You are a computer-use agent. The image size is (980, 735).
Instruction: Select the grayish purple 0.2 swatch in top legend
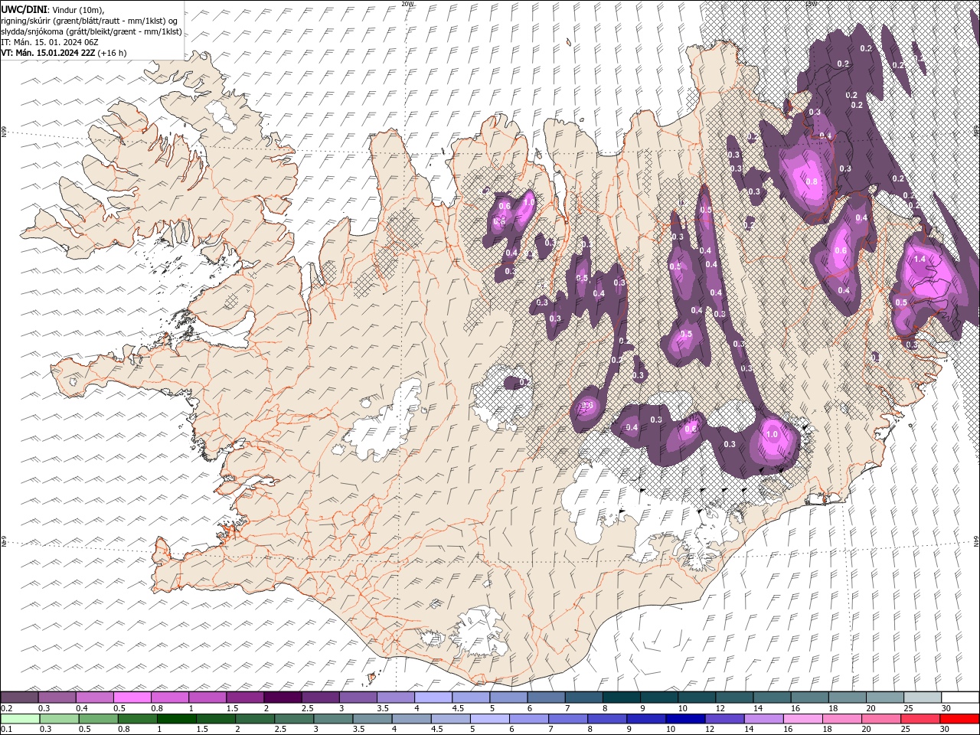click(x=19, y=697)
